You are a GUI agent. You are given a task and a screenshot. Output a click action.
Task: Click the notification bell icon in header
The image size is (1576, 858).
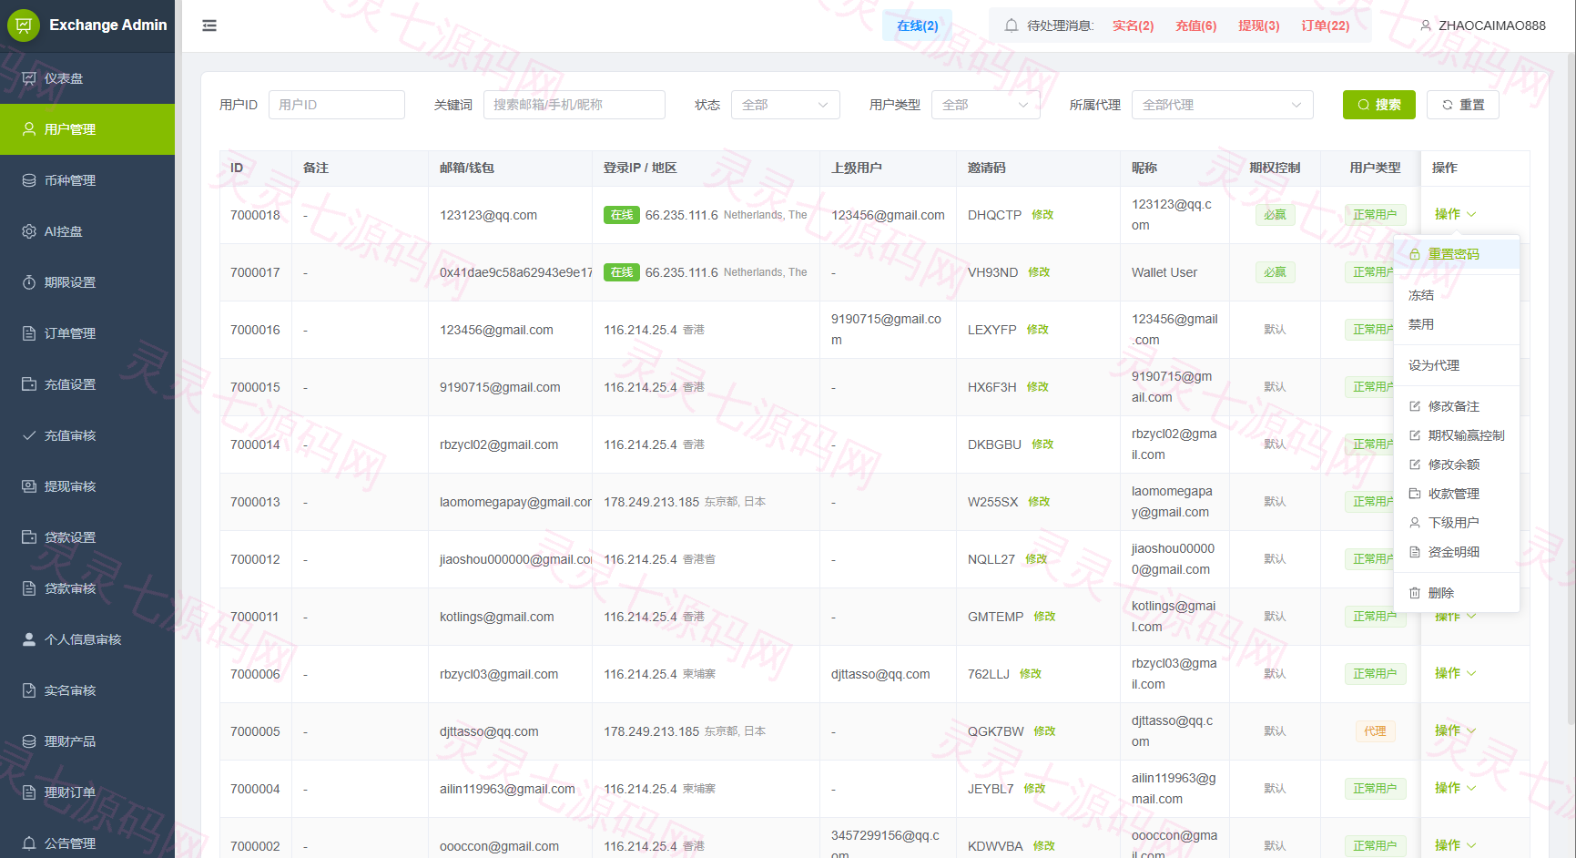[x=1012, y=26]
